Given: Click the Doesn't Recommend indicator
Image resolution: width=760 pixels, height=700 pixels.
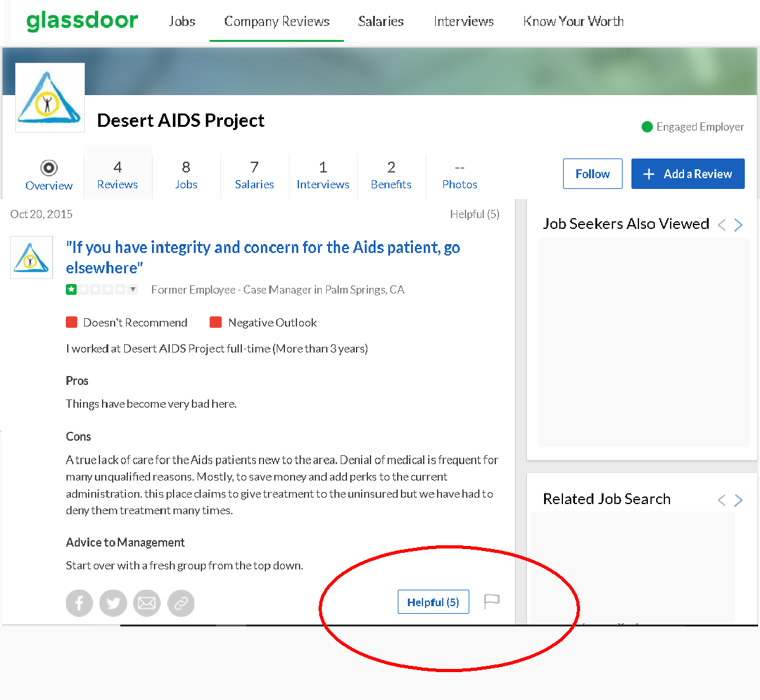Looking at the screenshot, I should [127, 322].
